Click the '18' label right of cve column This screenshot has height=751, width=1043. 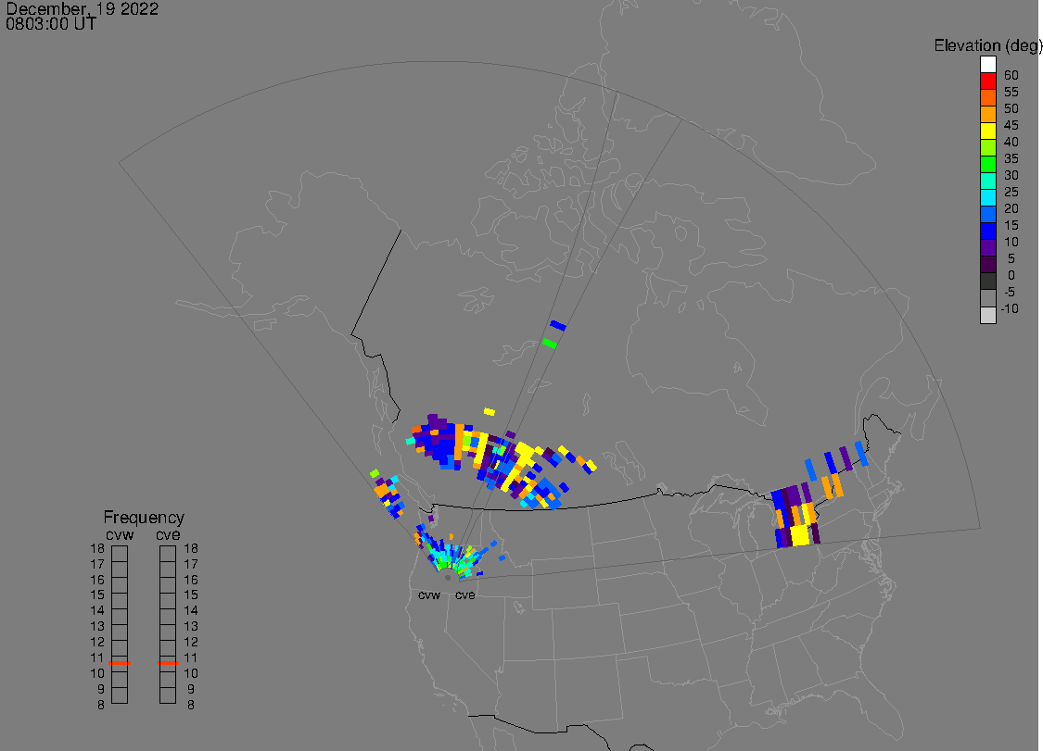click(191, 548)
